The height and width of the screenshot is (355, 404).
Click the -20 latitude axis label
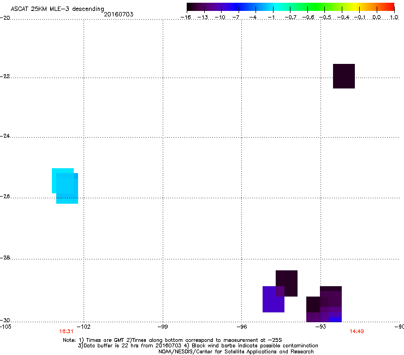5,18
